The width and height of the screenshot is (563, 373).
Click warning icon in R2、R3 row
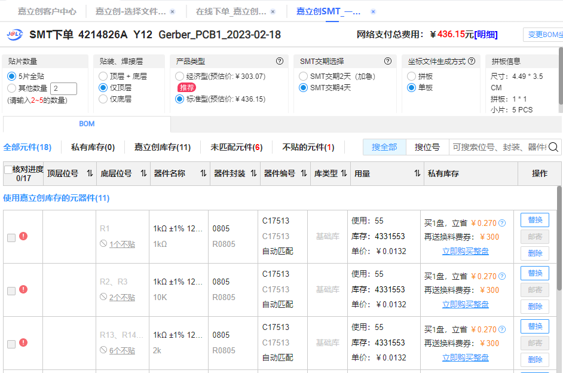[23, 289]
